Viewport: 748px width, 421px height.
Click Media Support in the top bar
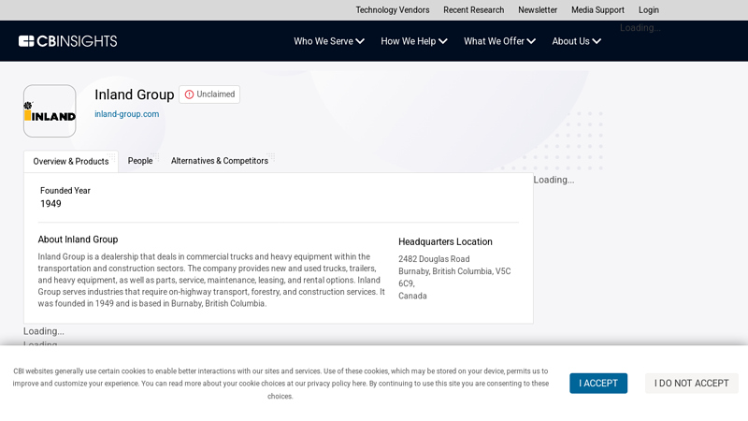597,10
